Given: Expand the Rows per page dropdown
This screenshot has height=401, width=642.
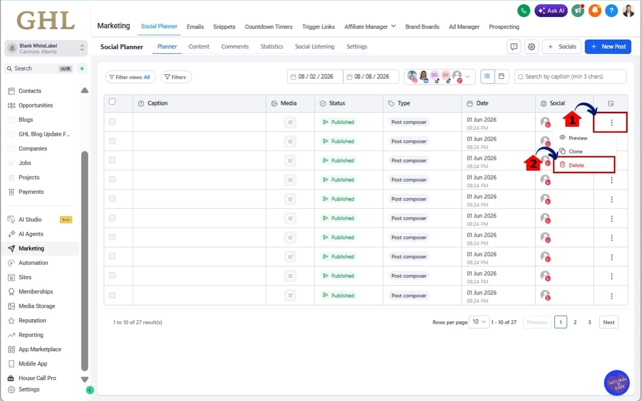Looking at the screenshot, I should point(479,322).
